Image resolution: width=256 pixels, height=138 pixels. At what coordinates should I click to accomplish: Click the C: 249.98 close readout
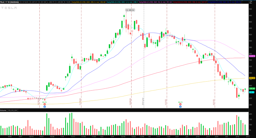tap(59, 2)
